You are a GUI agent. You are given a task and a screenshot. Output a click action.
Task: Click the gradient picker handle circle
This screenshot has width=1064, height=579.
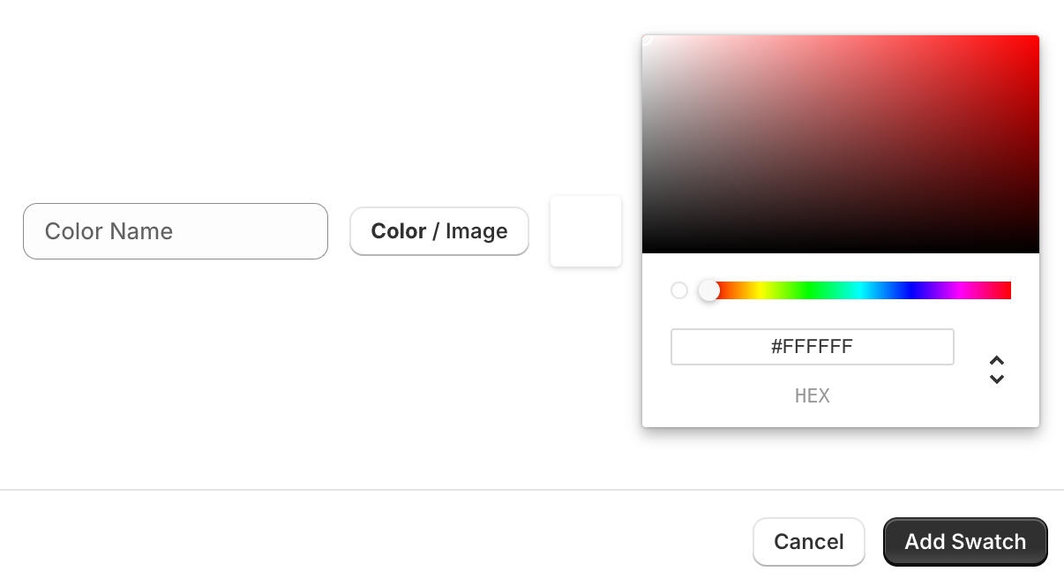click(648, 39)
